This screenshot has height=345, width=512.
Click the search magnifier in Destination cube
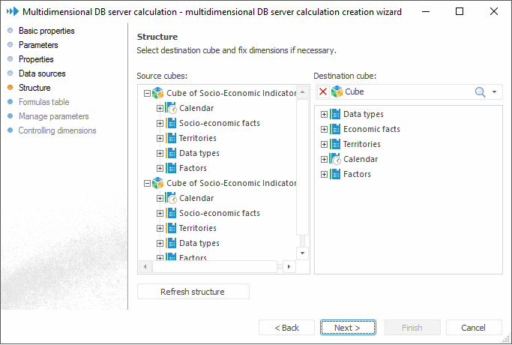[481, 91]
